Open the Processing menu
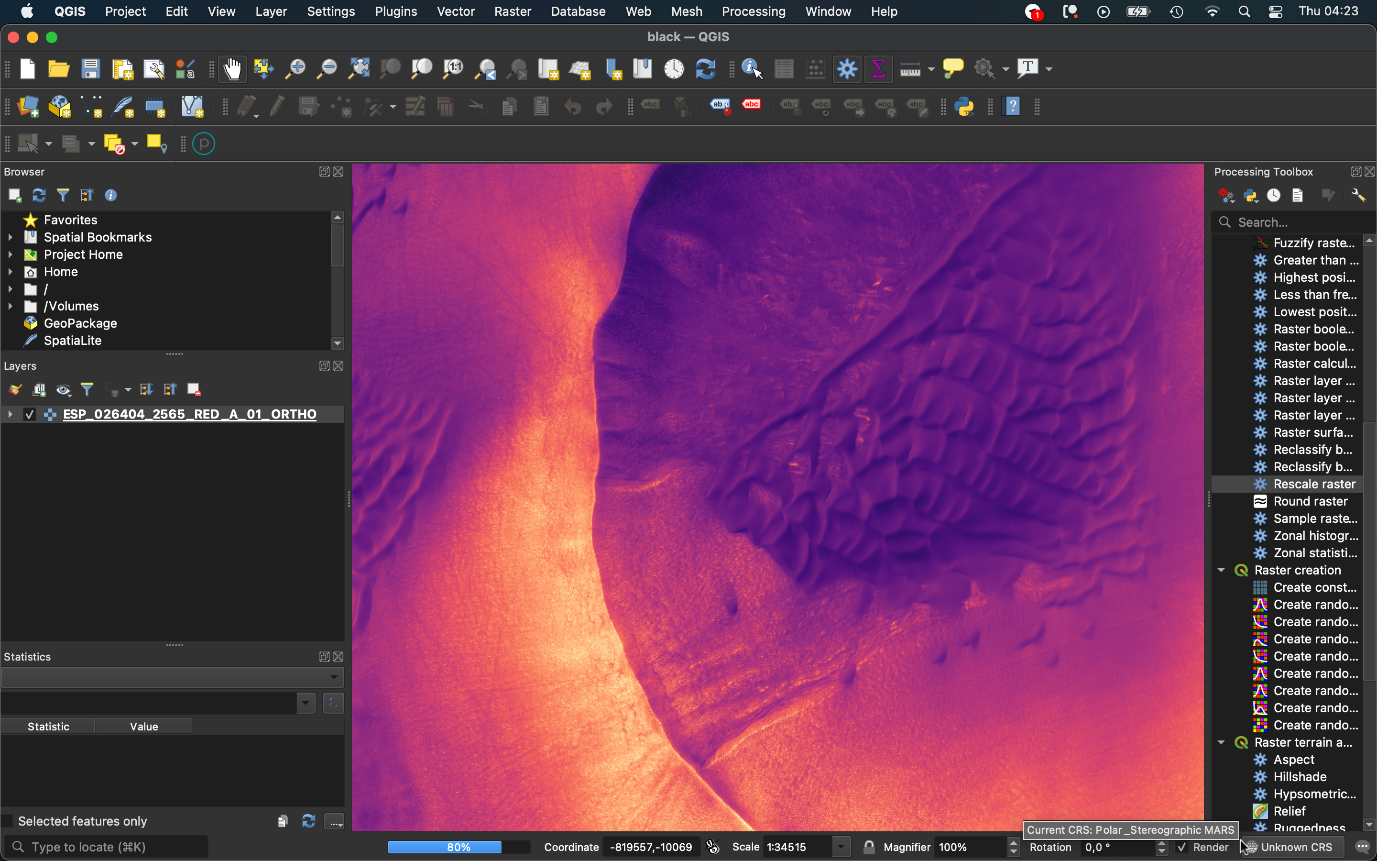The image size is (1377, 861). (754, 11)
